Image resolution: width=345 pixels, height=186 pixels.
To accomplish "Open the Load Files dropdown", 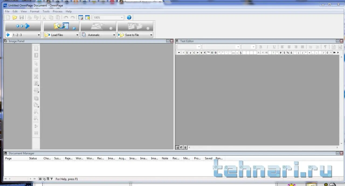I will tap(77, 35).
